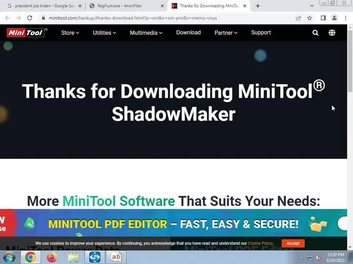Go back with the browser back arrow

click(x=8, y=18)
